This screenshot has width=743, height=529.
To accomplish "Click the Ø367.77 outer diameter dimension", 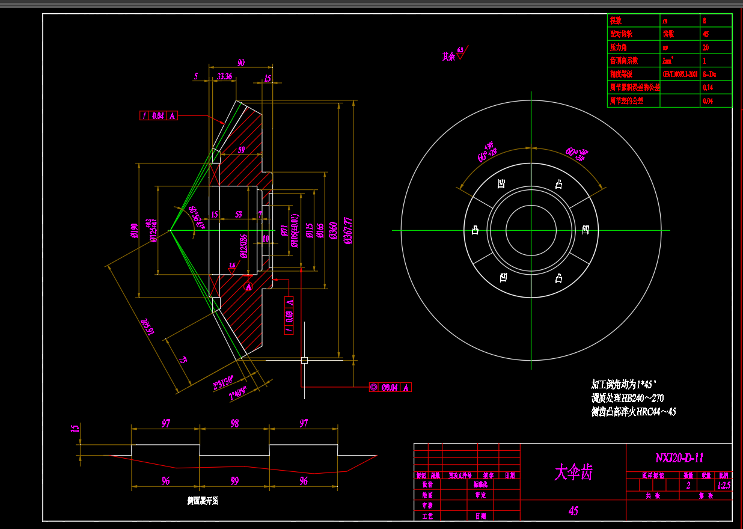I will [347, 231].
